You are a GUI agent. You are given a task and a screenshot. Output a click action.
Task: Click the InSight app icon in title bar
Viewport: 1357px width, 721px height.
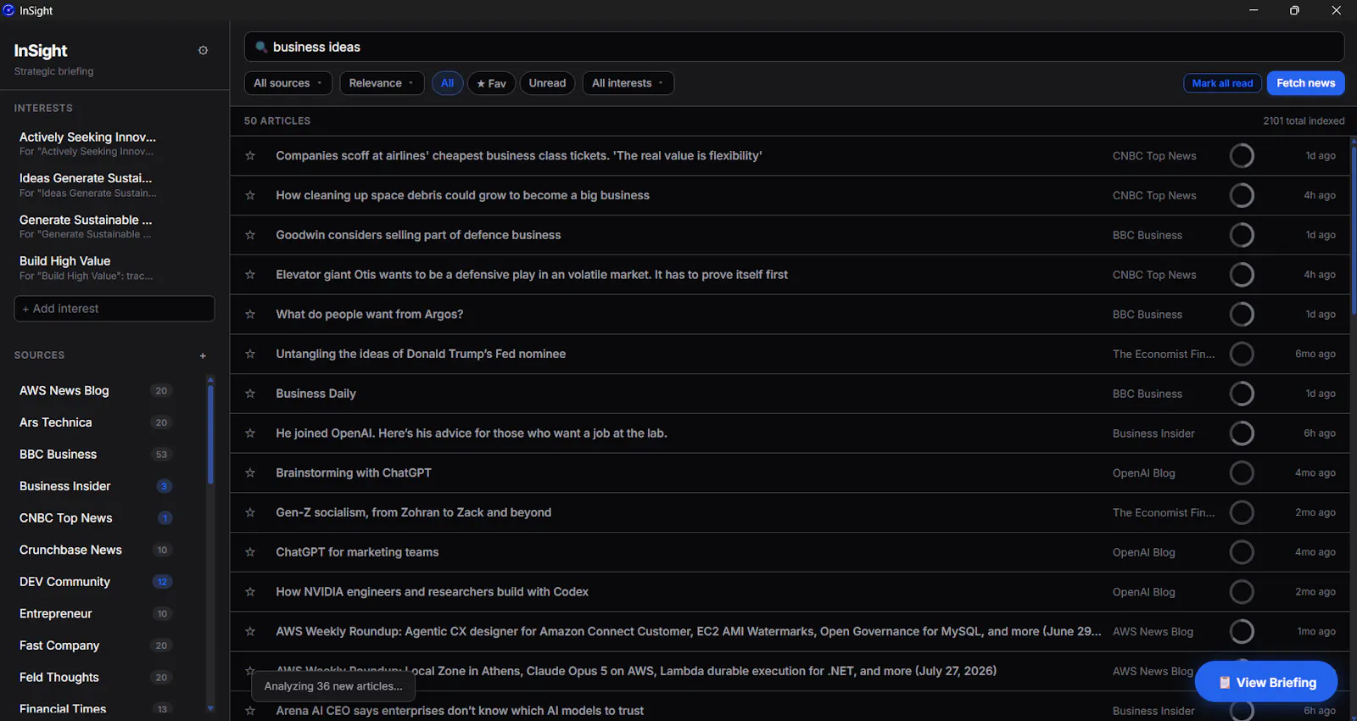pyautogui.click(x=9, y=10)
